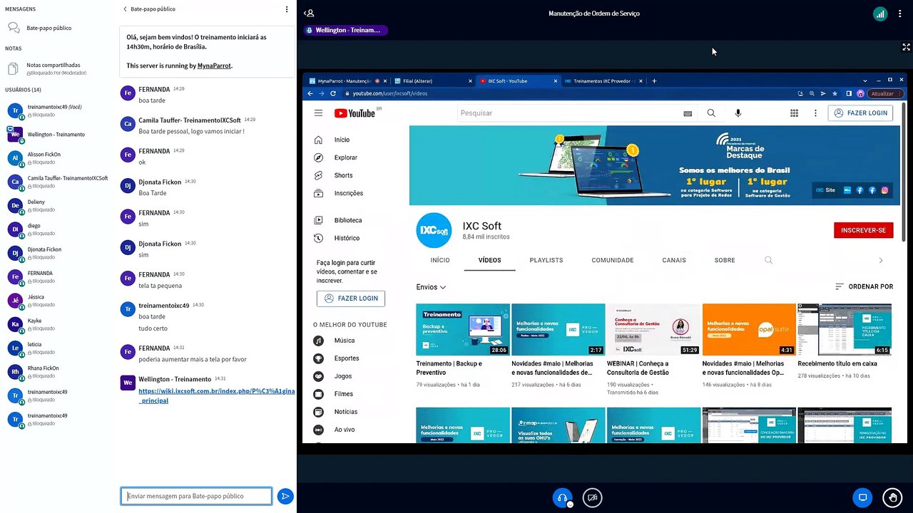
Task: Switch to the INÍCIO channel tab
Action: point(440,260)
